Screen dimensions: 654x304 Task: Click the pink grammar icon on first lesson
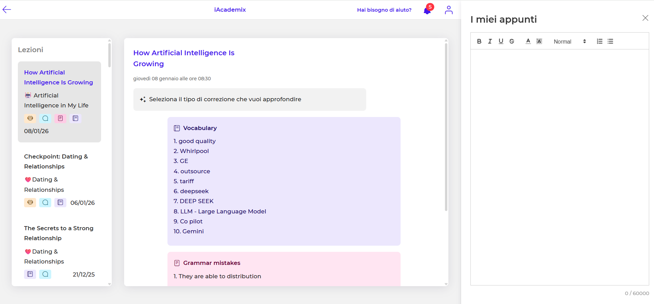coord(60,118)
